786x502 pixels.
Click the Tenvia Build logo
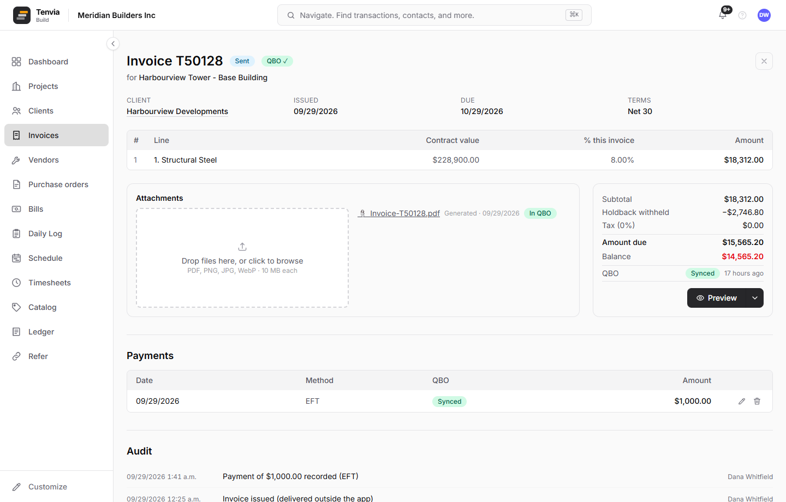(x=36, y=15)
